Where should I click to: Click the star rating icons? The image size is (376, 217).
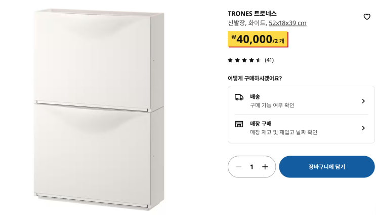(x=244, y=60)
